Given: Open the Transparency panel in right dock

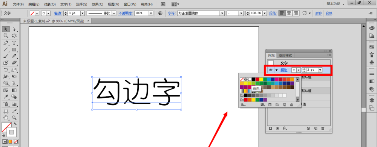Looking at the screenshot, I should [372, 89].
